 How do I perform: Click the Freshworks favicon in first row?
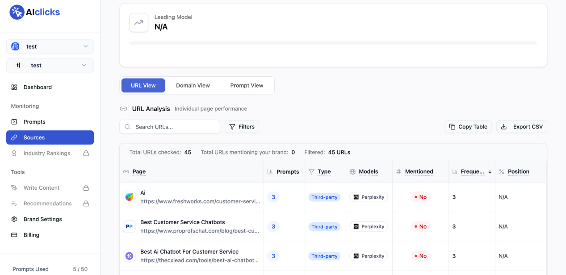129,197
